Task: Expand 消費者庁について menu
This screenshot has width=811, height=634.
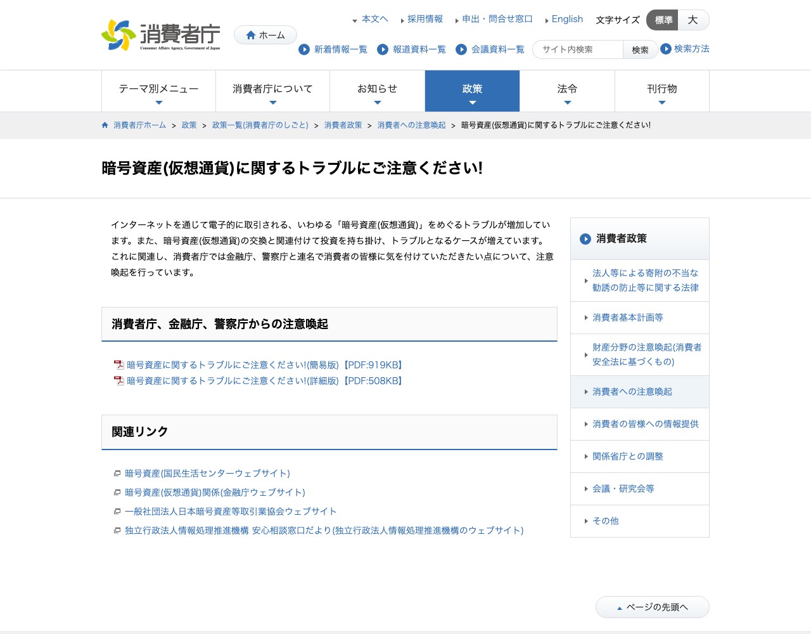Action: click(272, 91)
